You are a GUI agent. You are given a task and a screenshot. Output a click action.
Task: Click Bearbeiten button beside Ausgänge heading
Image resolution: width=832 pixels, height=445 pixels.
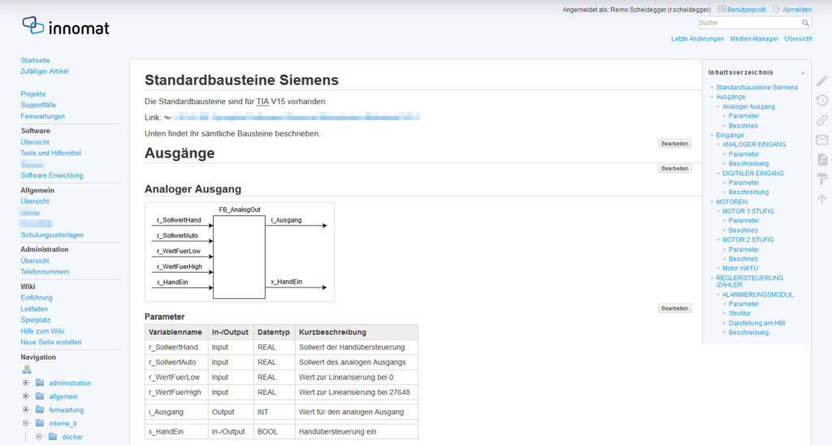(x=674, y=144)
